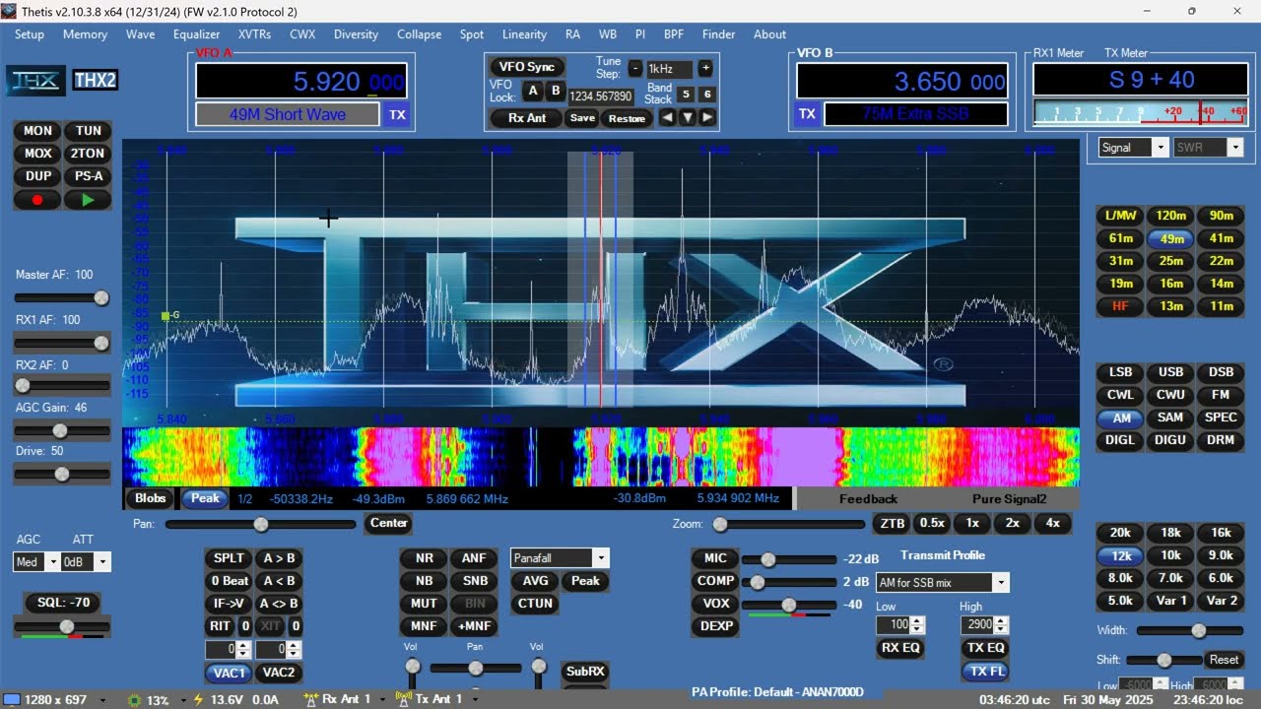Image resolution: width=1261 pixels, height=709 pixels.
Task: Click the Tx Ant 1 antenna icon
Action: 403,699
